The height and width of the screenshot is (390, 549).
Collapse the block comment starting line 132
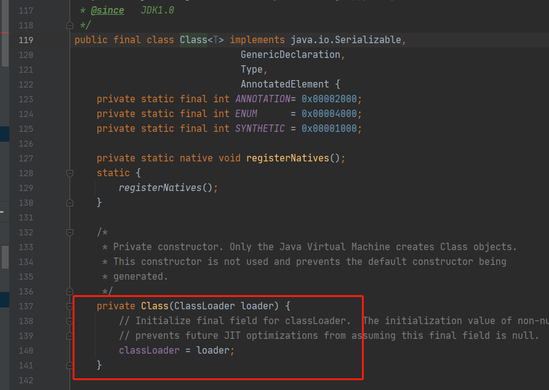70,232
